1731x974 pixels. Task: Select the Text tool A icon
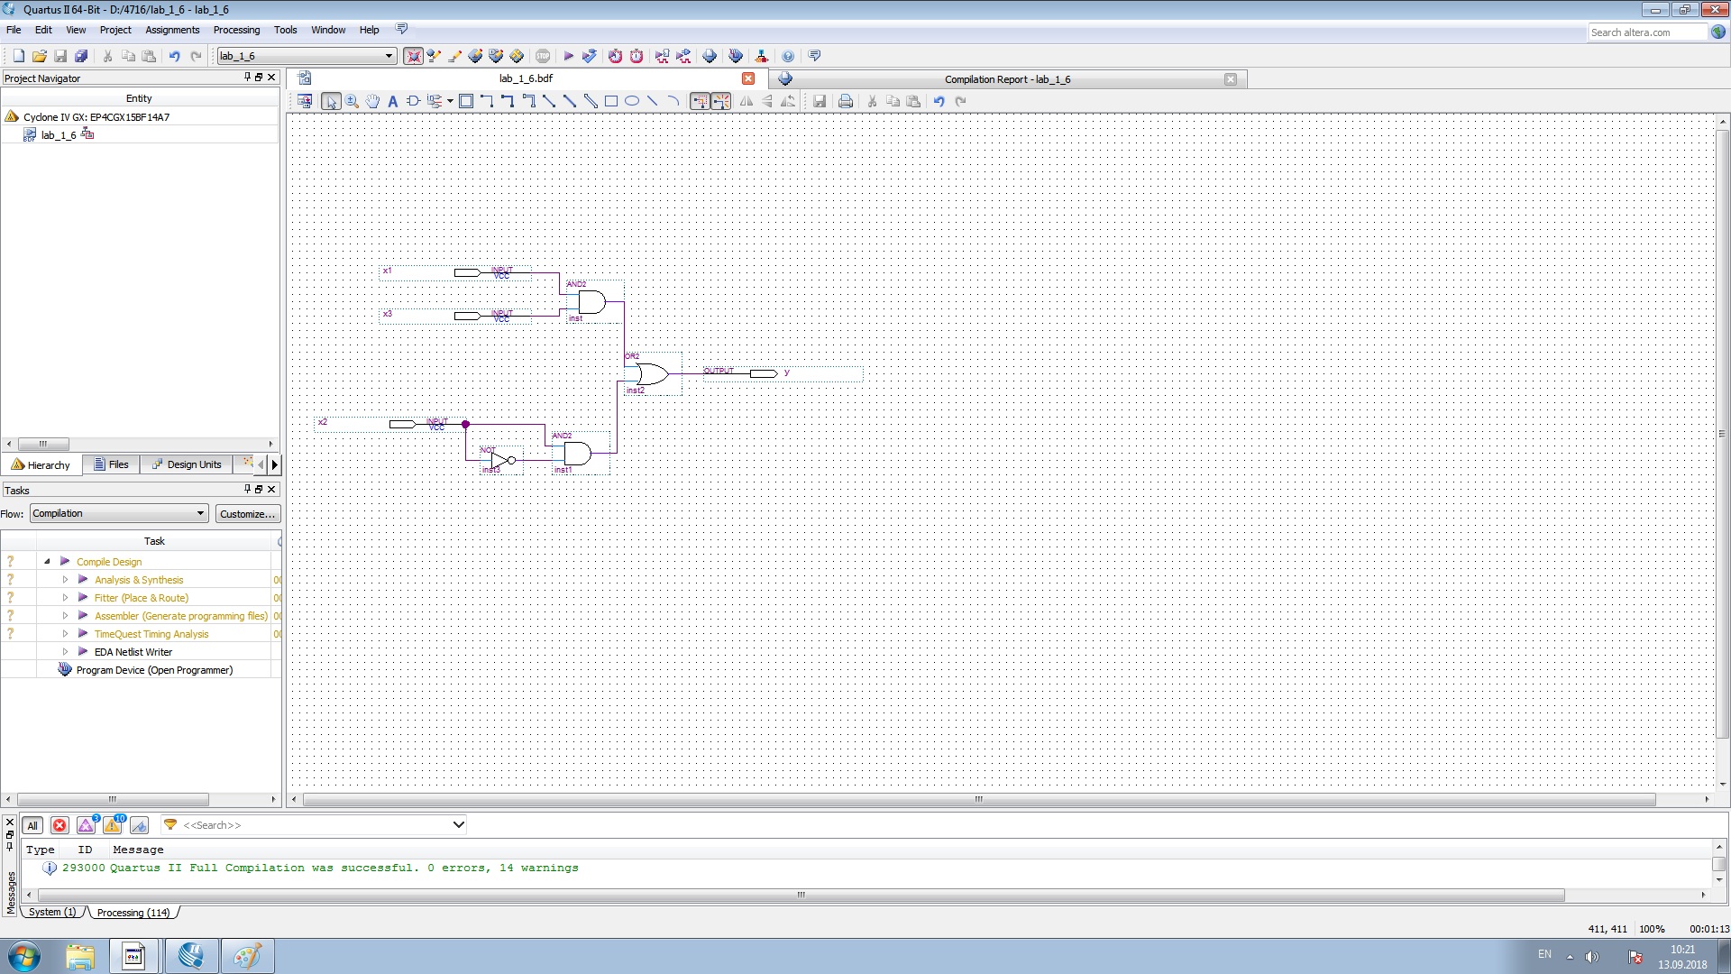click(393, 101)
